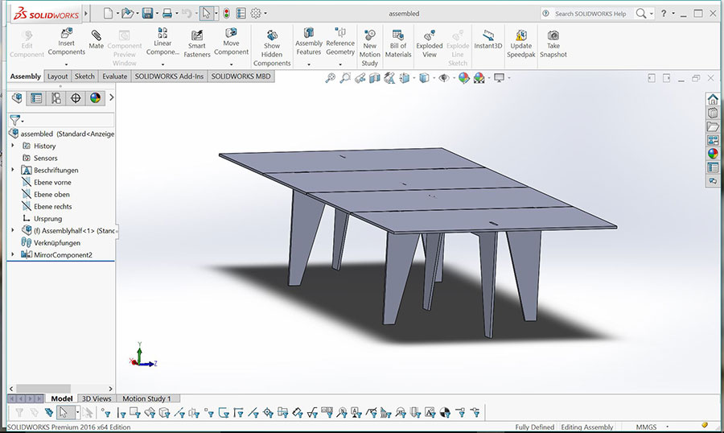Open Reference Geometry tool
This screenshot has width=724, height=433.
point(340,42)
